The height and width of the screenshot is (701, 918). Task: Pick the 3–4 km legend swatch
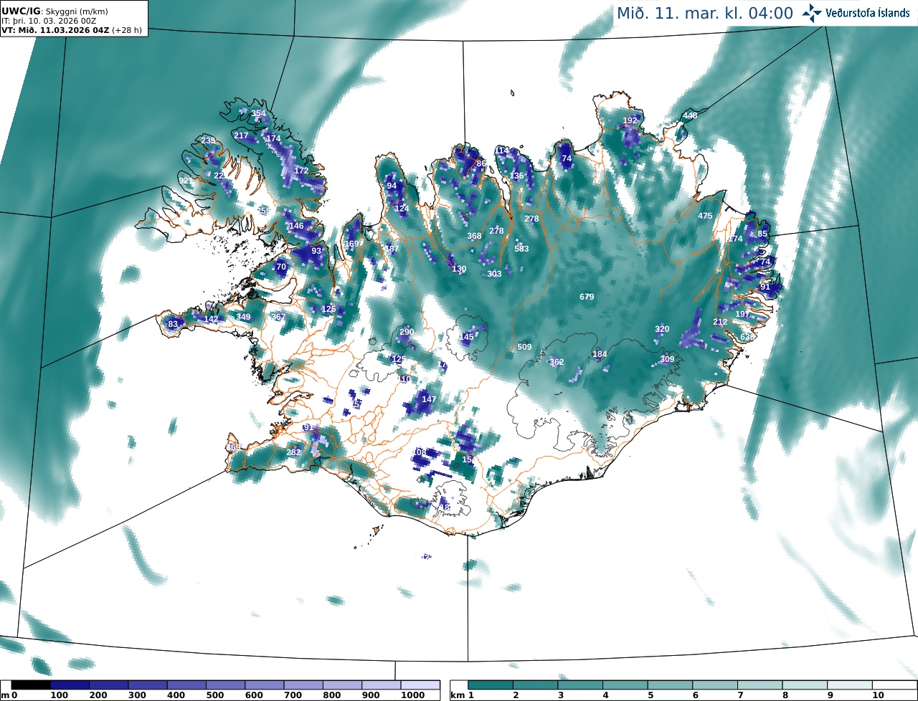tap(580, 685)
